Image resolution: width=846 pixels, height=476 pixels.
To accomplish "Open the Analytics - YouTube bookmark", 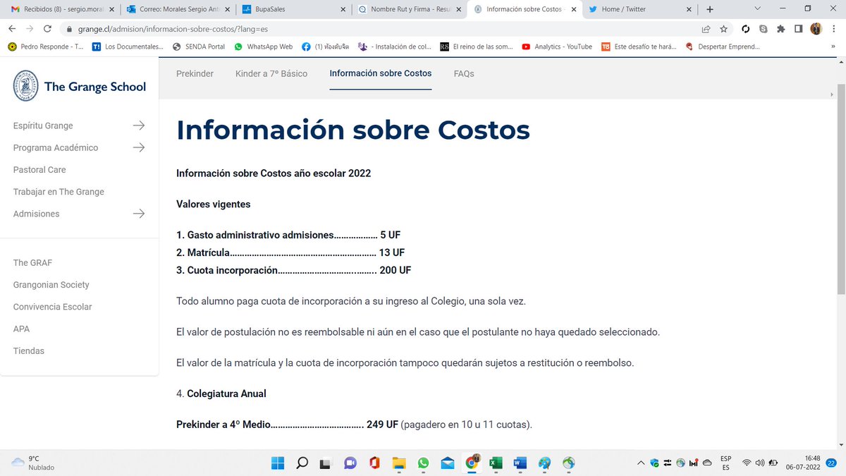I will click(x=557, y=47).
